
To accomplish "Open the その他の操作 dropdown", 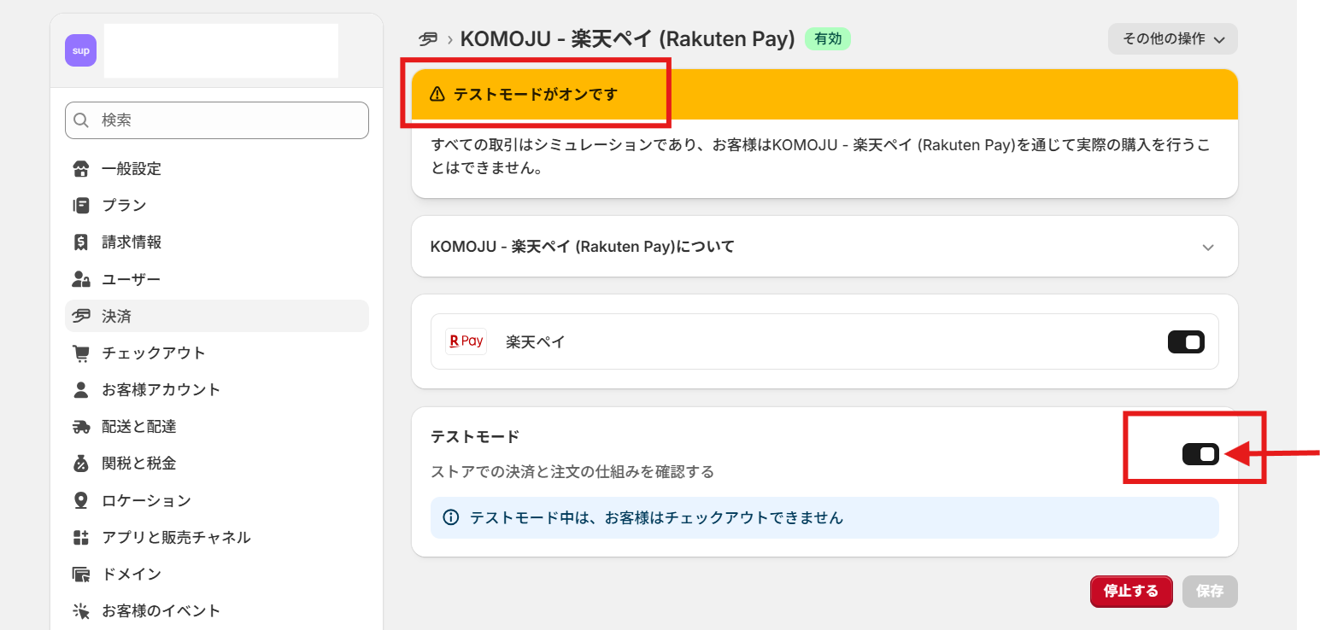I will [x=1172, y=38].
